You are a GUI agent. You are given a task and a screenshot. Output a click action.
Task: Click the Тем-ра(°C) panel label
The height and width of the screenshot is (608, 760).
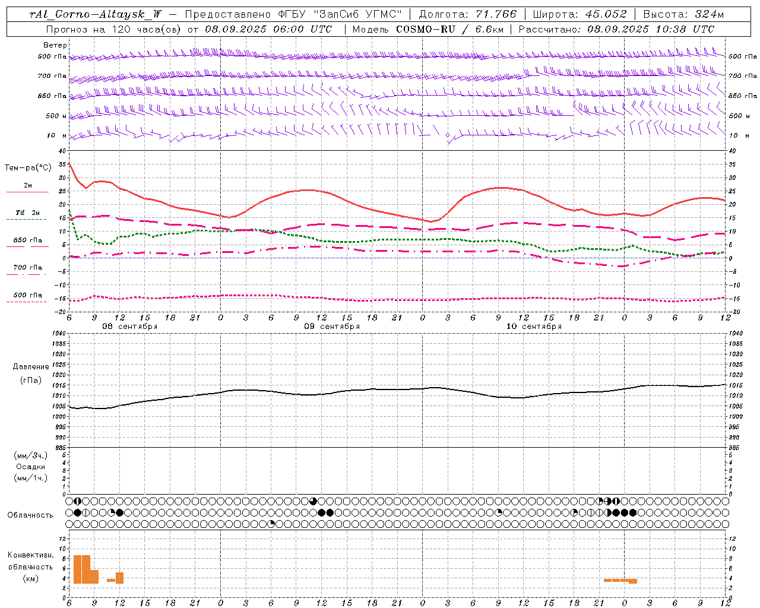pyautogui.click(x=28, y=168)
